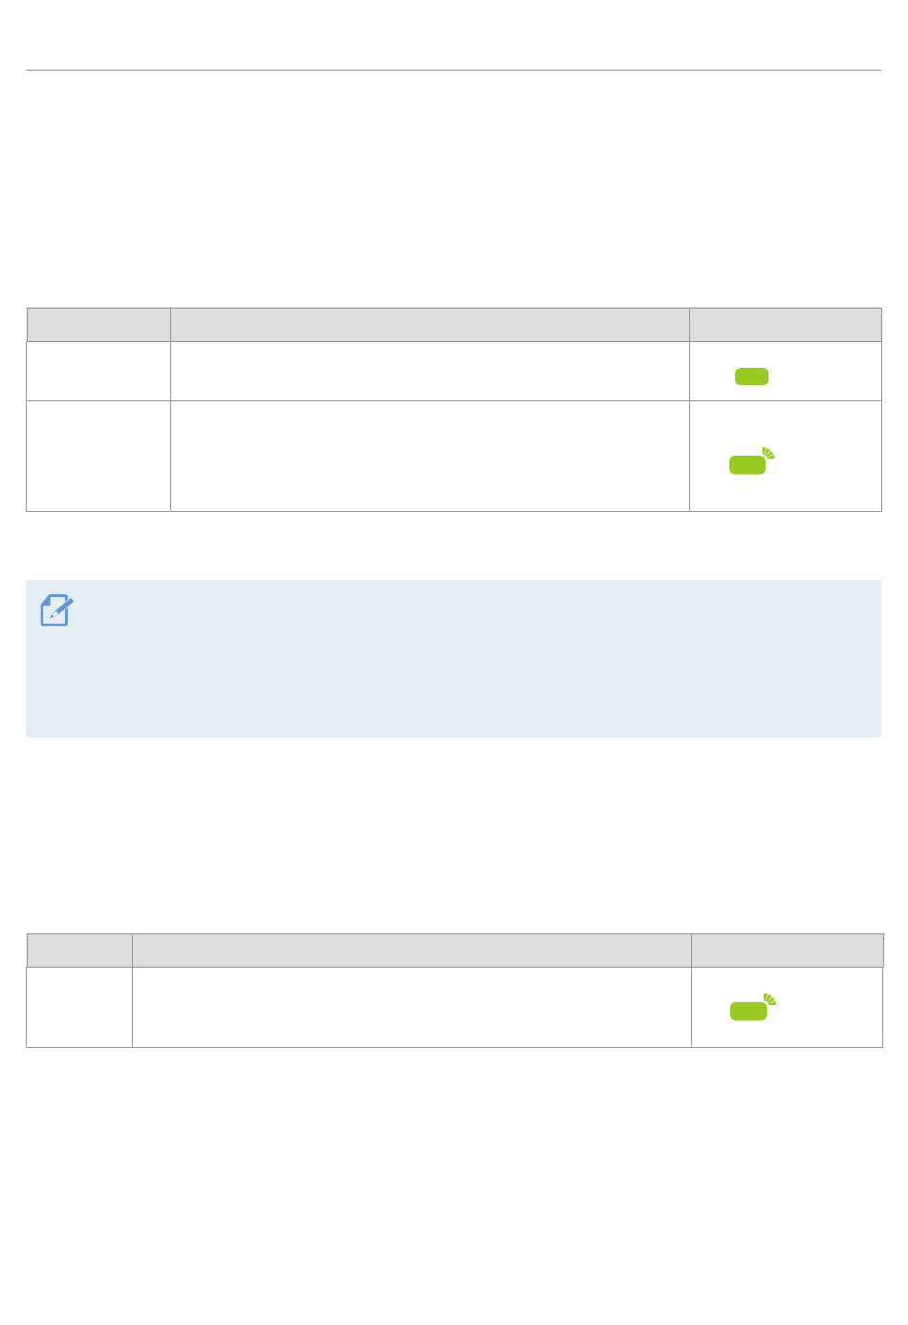Image resolution: width=908 pixels, height=1325 pixels.
Task: Select the wide middle cell in solid LED row
Action: tap(430, 371)
